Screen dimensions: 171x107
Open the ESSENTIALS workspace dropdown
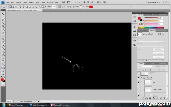154,2
